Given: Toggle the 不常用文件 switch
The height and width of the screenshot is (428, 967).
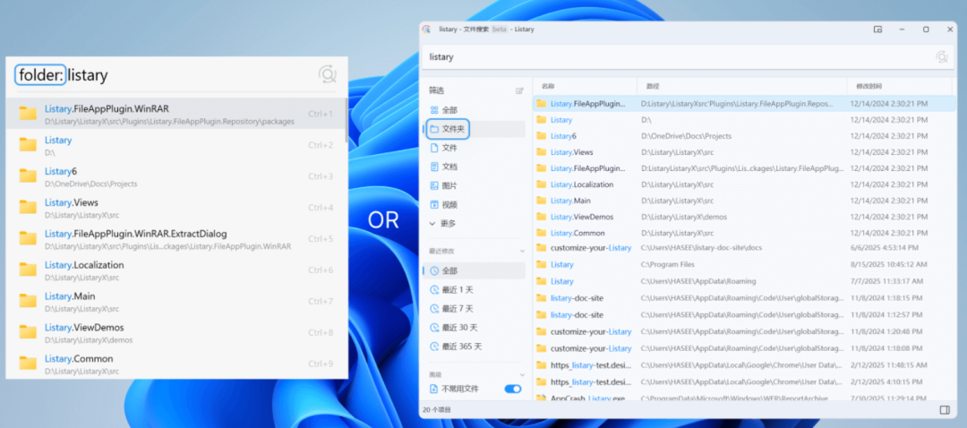Looking at the screenshot, I should click(x=512, y=389).
